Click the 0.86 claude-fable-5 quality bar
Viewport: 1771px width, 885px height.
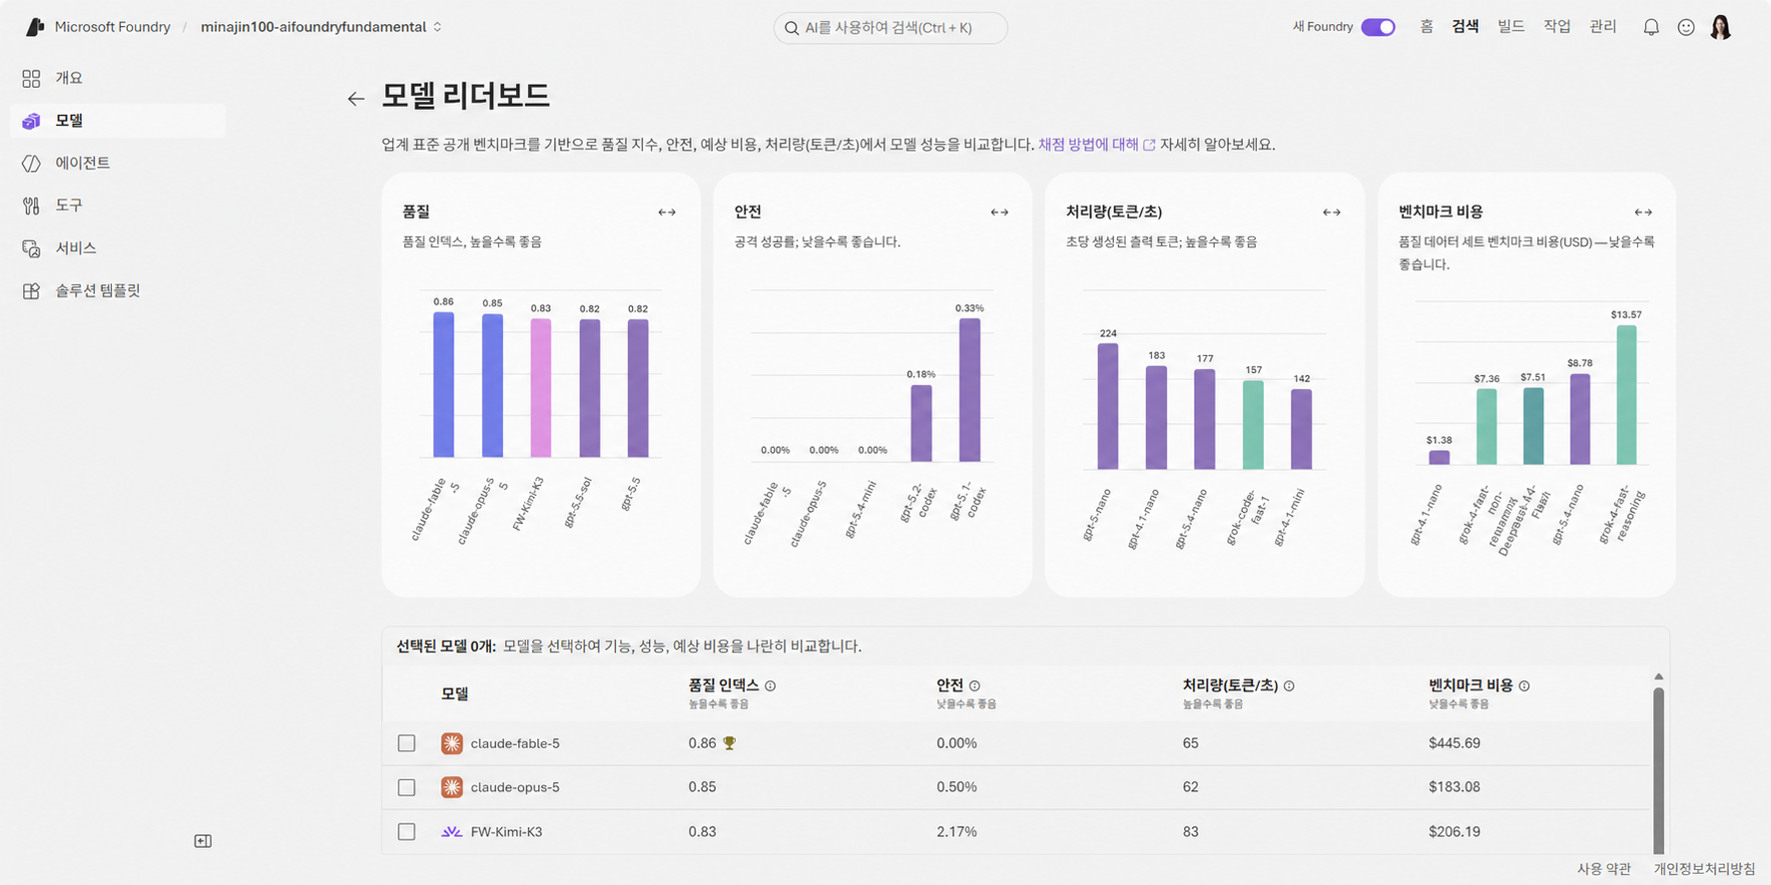pyautogui.click(x=443, y=385)
